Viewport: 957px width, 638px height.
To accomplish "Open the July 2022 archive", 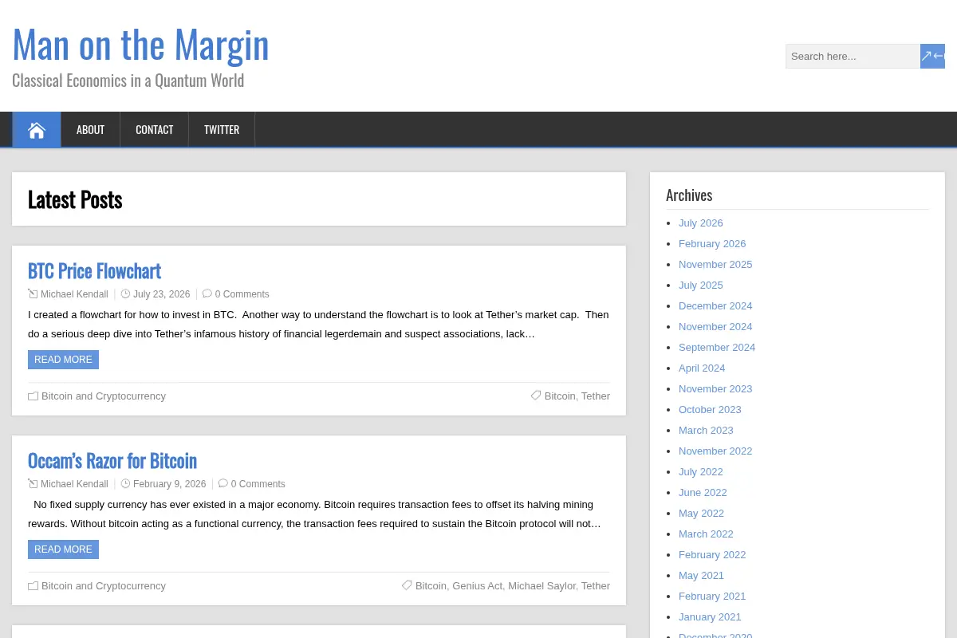I will tap(700, 472).
